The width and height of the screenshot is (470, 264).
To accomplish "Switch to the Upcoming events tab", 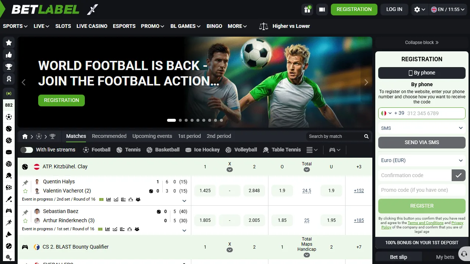I will 152,136.
